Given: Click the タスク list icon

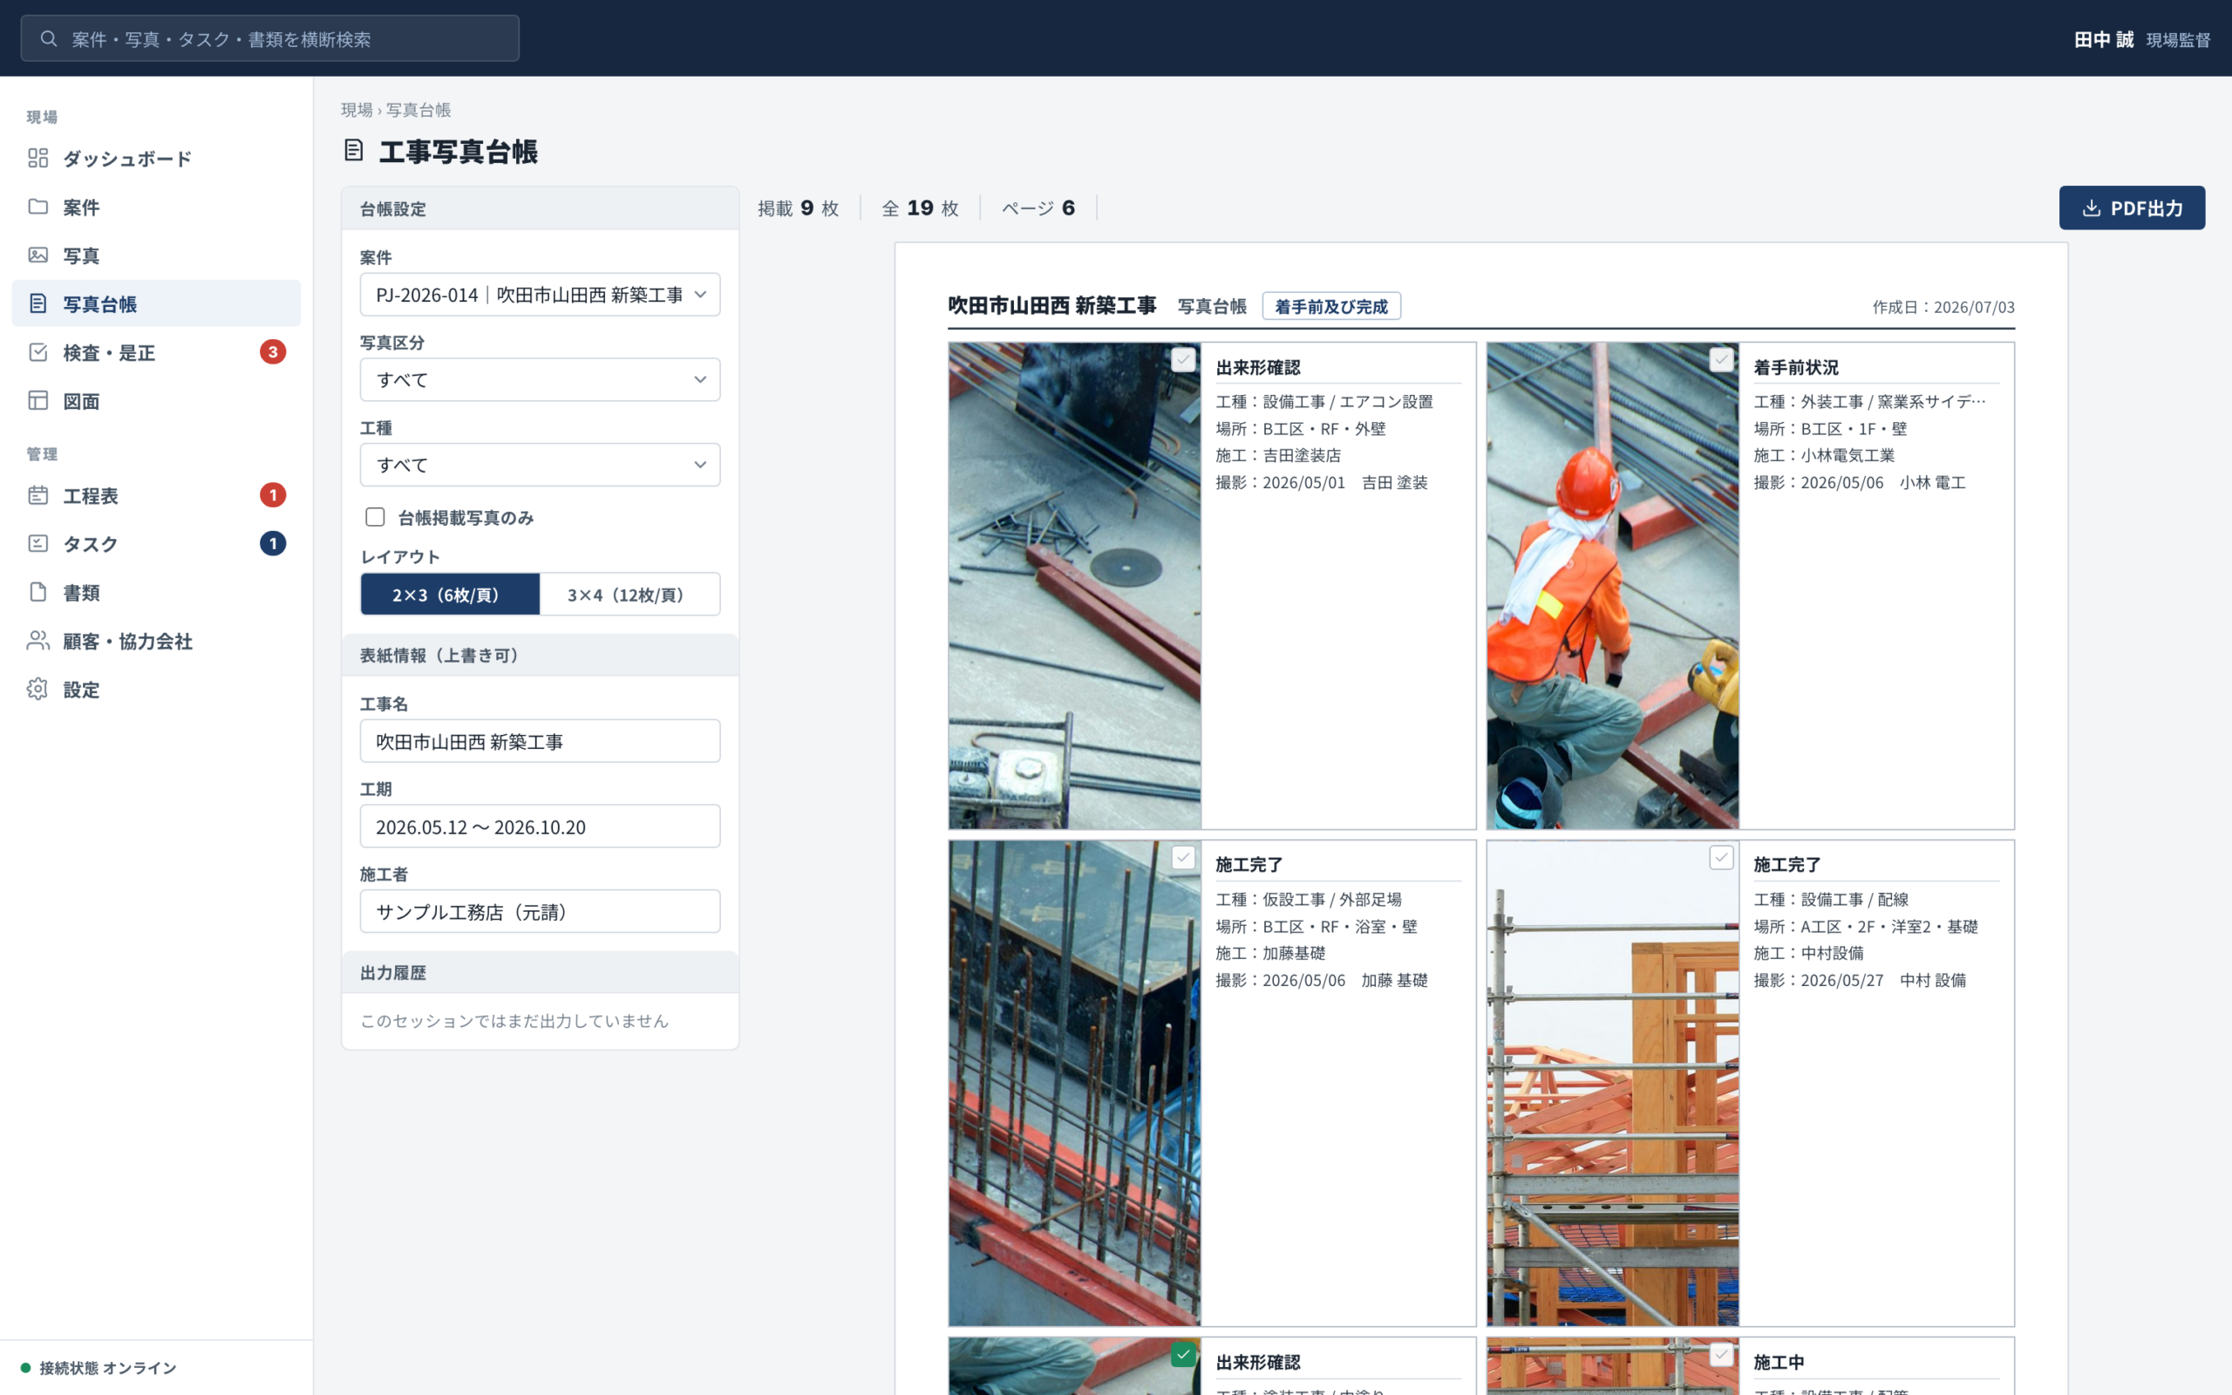Looking at the screenshot, I should [37, 543].
